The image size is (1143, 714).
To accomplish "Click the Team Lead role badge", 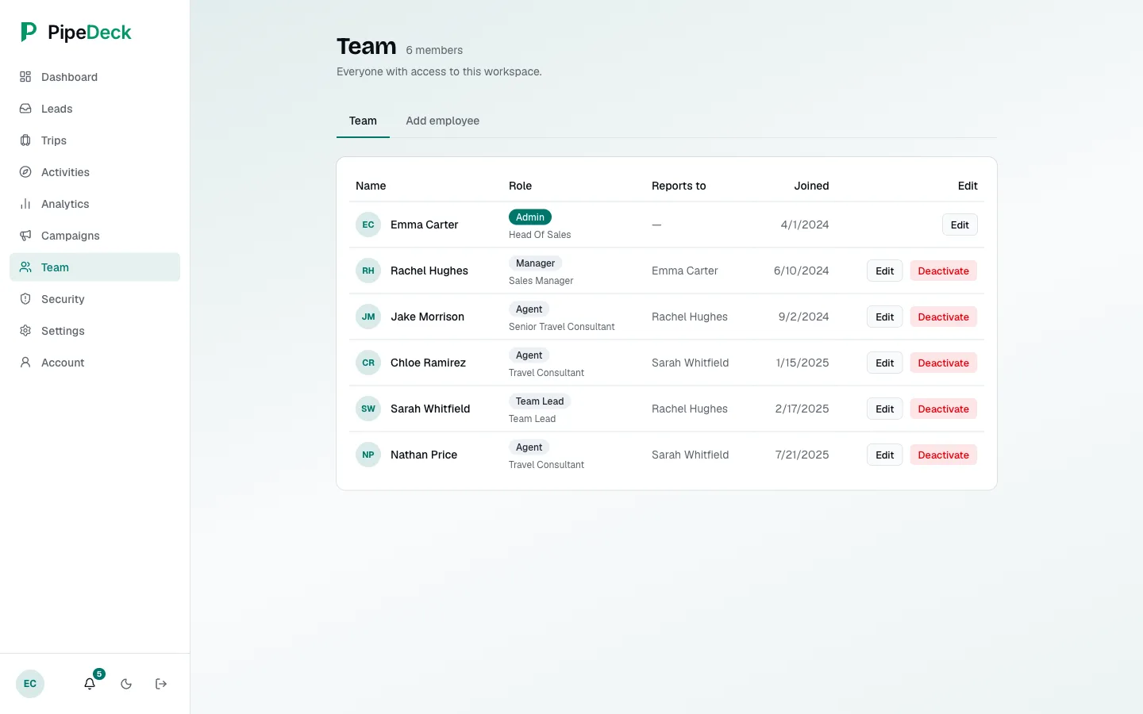I will pos(540,401).
